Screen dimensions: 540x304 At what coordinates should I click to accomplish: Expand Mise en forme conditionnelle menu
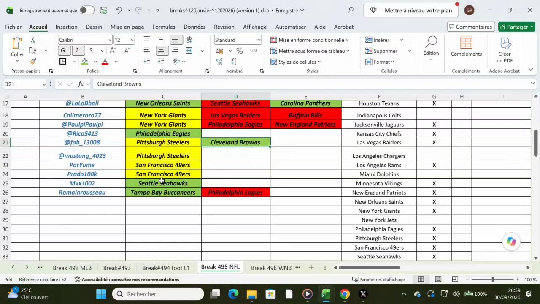[x=309, y=40]
